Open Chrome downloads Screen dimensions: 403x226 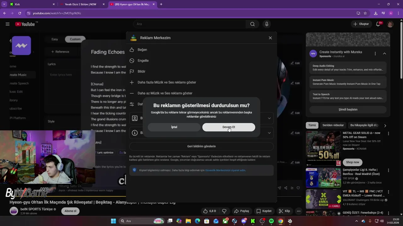(x=376, y=13)
